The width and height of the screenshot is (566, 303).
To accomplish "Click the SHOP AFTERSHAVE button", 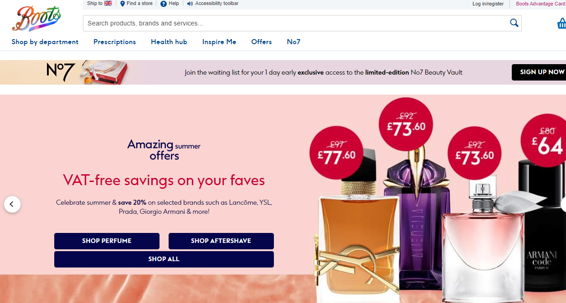I will [x=221, y=241].
